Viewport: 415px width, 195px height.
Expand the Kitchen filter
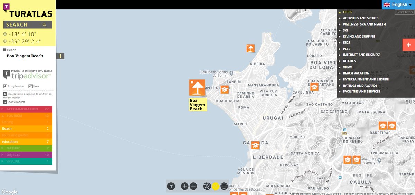tap(349, 61)
